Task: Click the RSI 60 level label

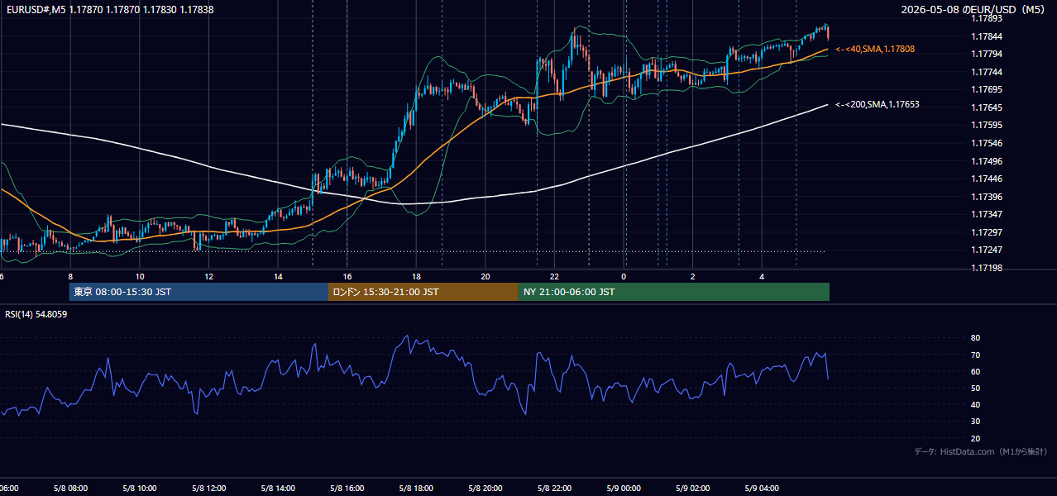Action: coord(975,371)
